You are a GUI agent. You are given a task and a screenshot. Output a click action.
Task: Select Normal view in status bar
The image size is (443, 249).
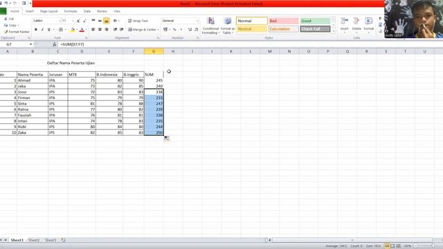click(386, 246)
